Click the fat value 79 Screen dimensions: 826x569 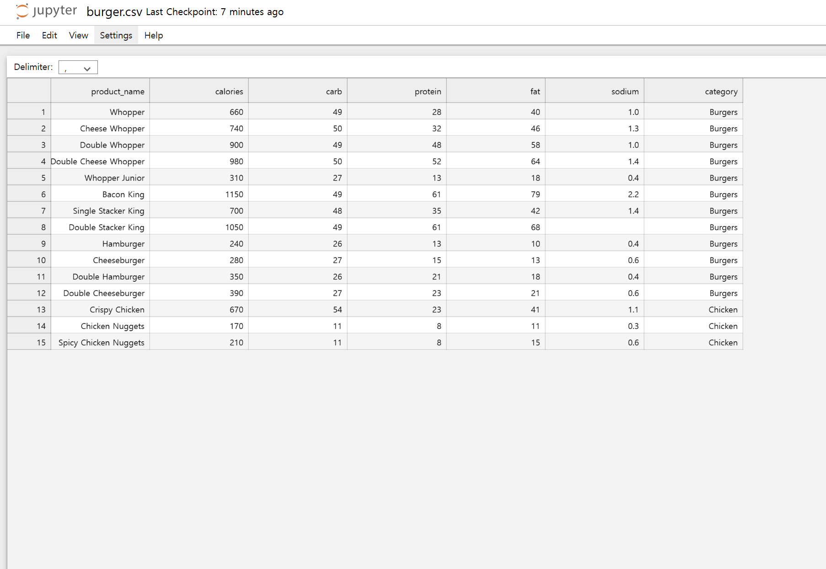pyautogui.click(x=496, y=194)
